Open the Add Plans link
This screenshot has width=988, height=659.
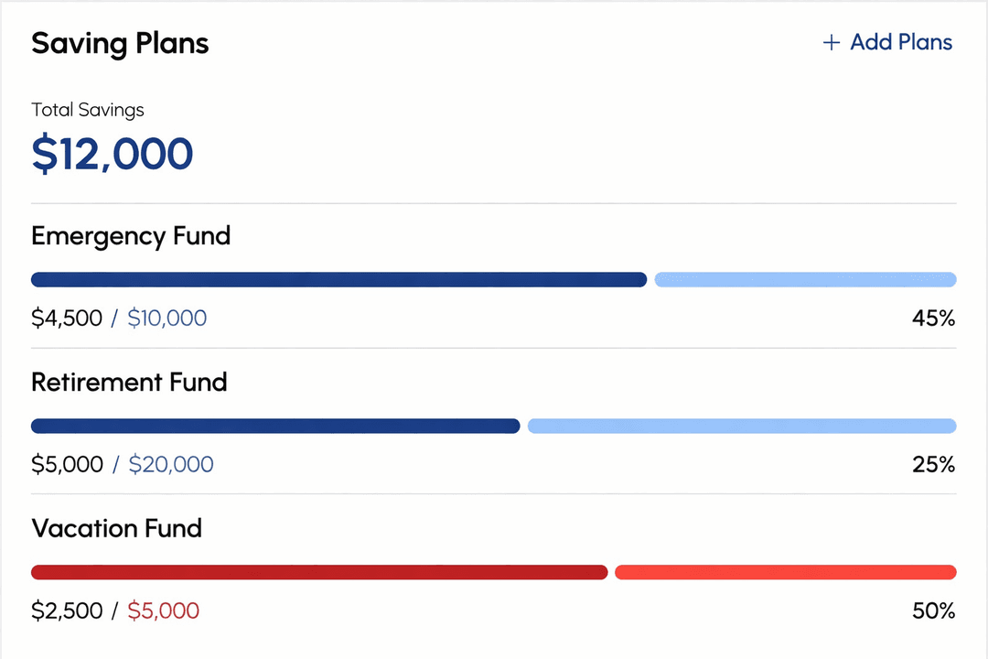tap(900, 43)
